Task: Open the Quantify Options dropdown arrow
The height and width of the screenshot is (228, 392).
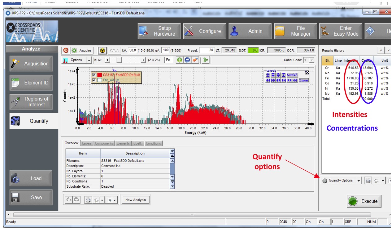Action: click(359, 181)
